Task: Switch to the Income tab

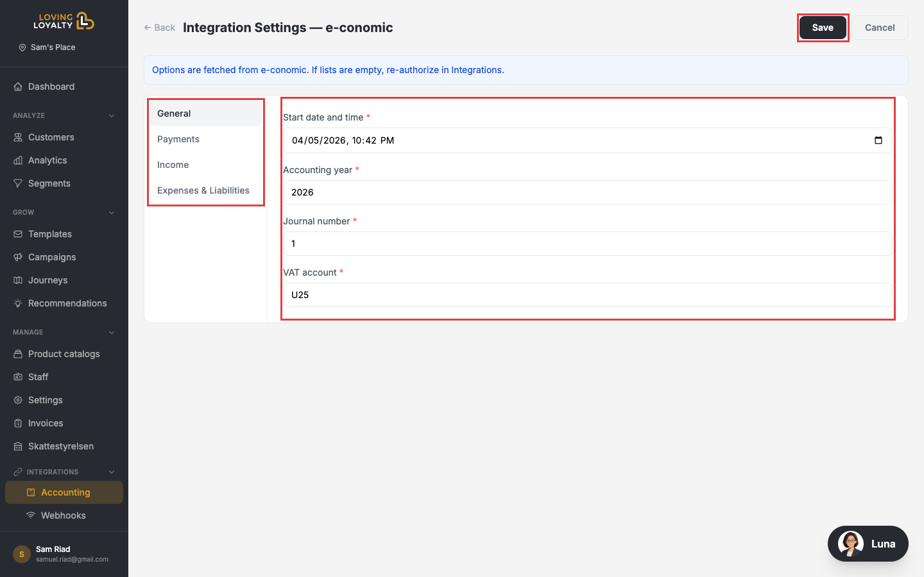Action: pos(205,165)
